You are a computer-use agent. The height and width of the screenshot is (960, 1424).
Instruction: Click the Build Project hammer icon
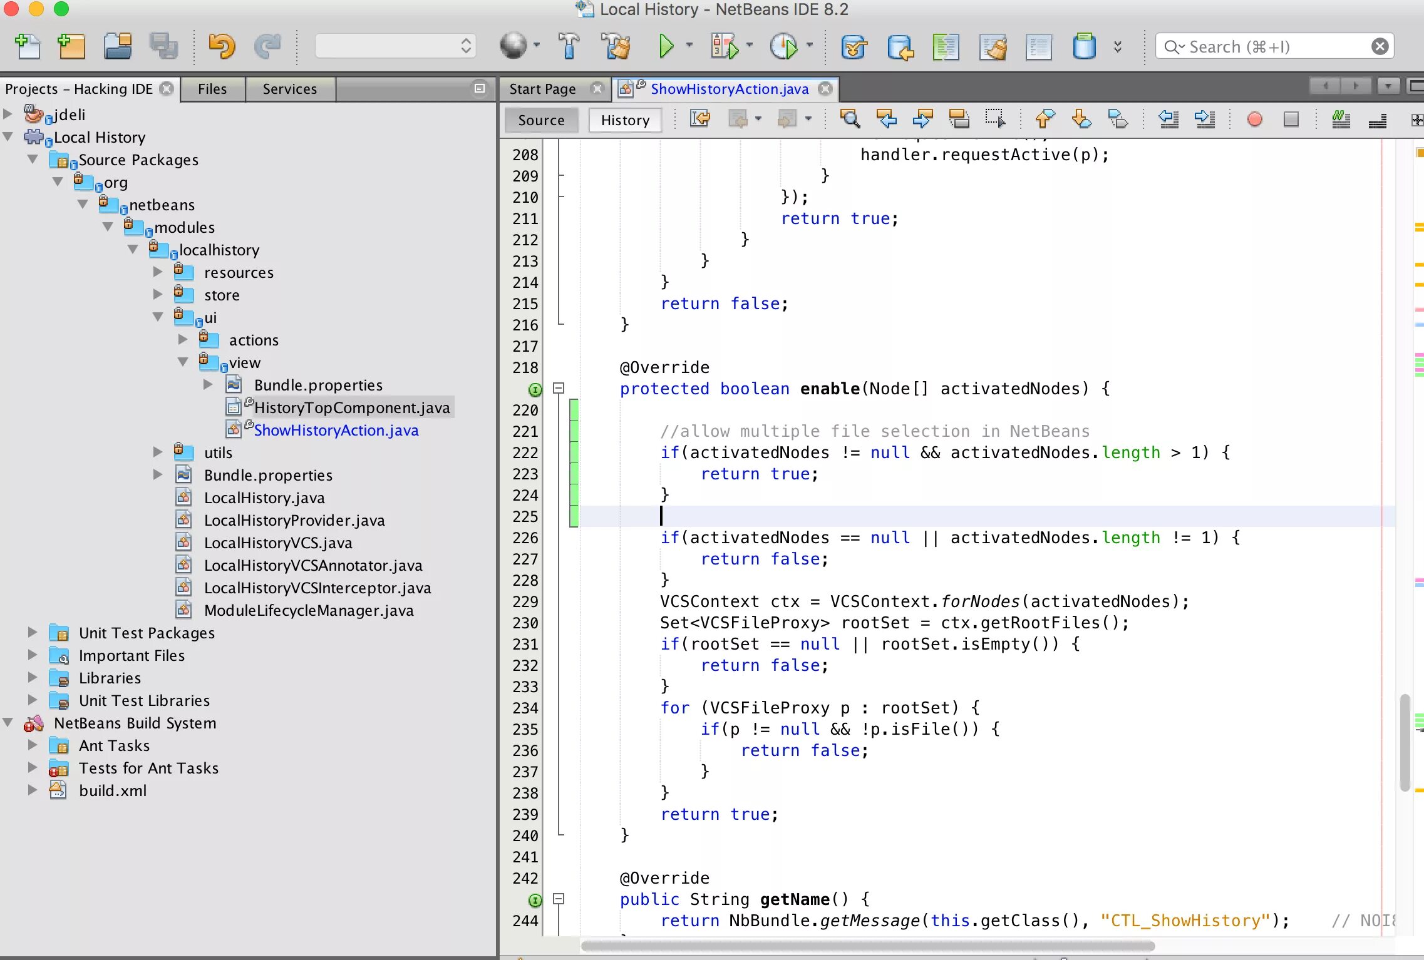569,46
